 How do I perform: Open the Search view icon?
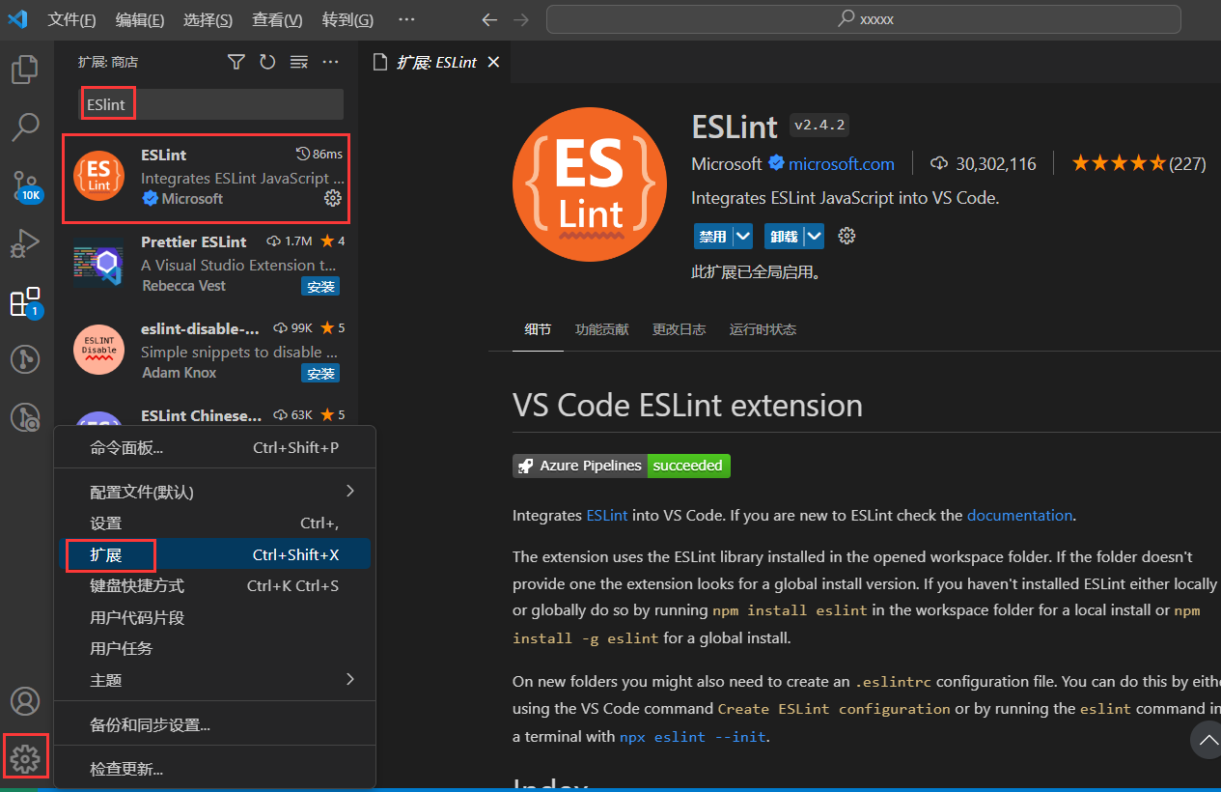(25, 127)
